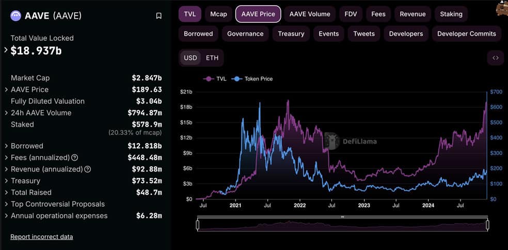The width and height of the screenshot is (508, 250).
Task: Toggle the Governance chart metric
Action: [x=245, y=34]
